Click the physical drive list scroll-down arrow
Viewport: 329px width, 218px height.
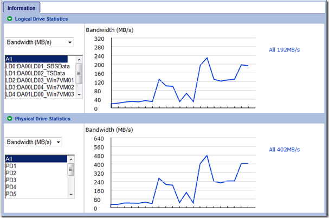pyautogui.click(x=71, y=195)
